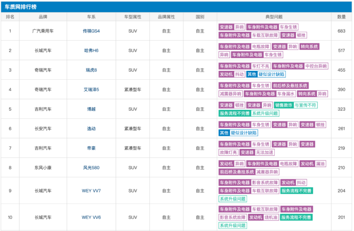
Task: Click the complaint count 455
Action: (x=341, y=70)
